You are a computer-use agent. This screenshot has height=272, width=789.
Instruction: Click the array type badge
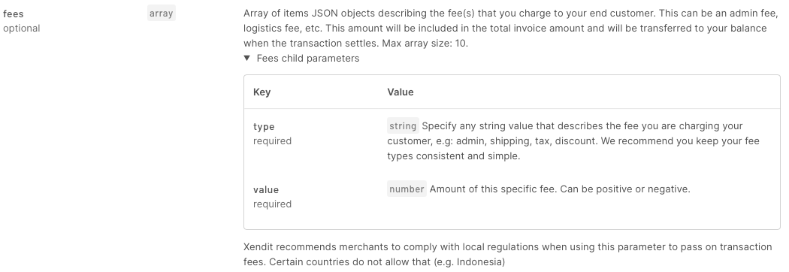click(x=161, y=14)
